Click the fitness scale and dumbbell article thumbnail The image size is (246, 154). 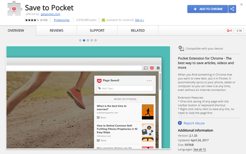[148, 133]
